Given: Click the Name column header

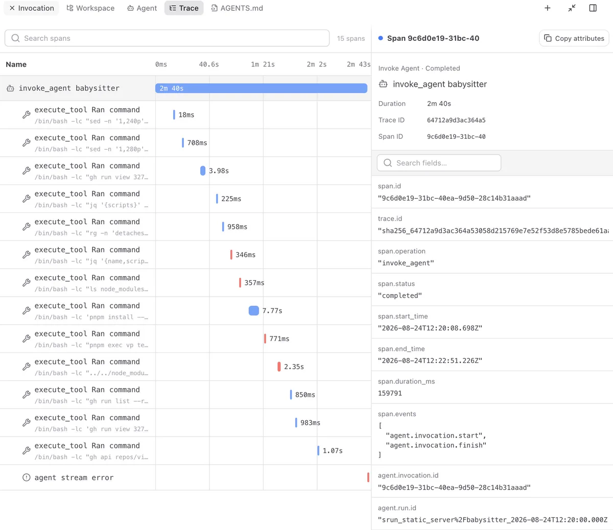Looking at the screenshot, I should coord(16,64).
